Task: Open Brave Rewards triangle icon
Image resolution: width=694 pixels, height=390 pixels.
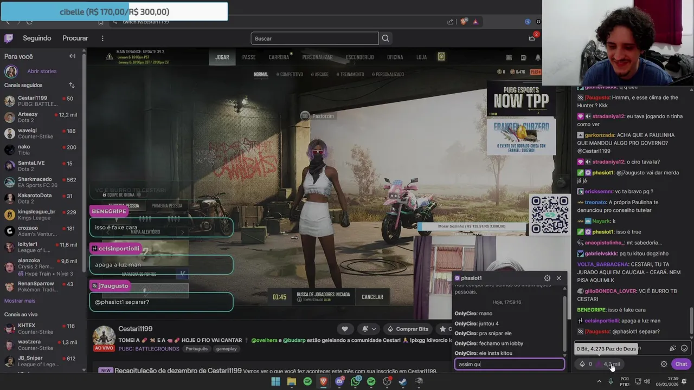Action: (475, 22)
